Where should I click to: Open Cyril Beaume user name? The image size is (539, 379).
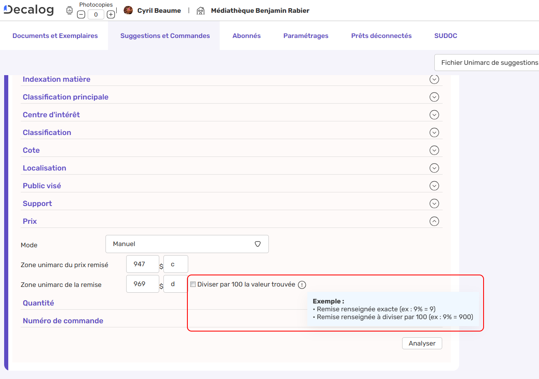159,11
